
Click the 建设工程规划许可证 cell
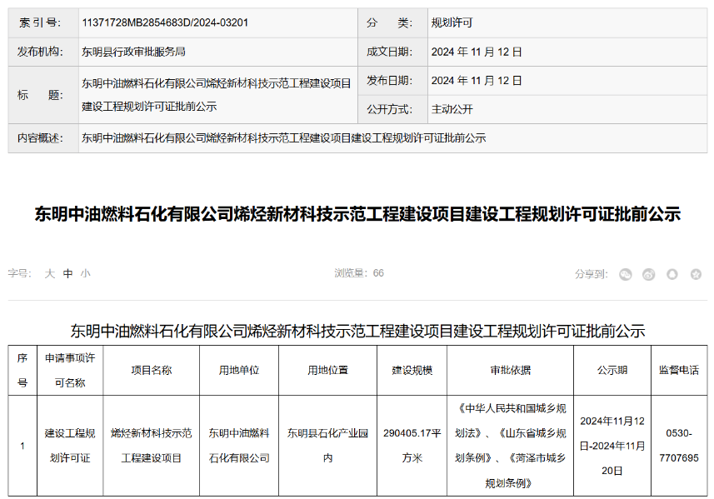[x=70, y=446]
